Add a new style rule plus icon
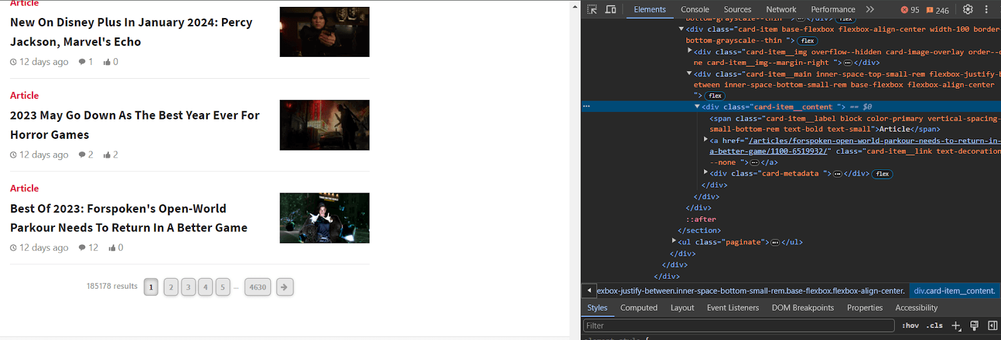This screenshot has width=1001, height=340. (956, 326)
